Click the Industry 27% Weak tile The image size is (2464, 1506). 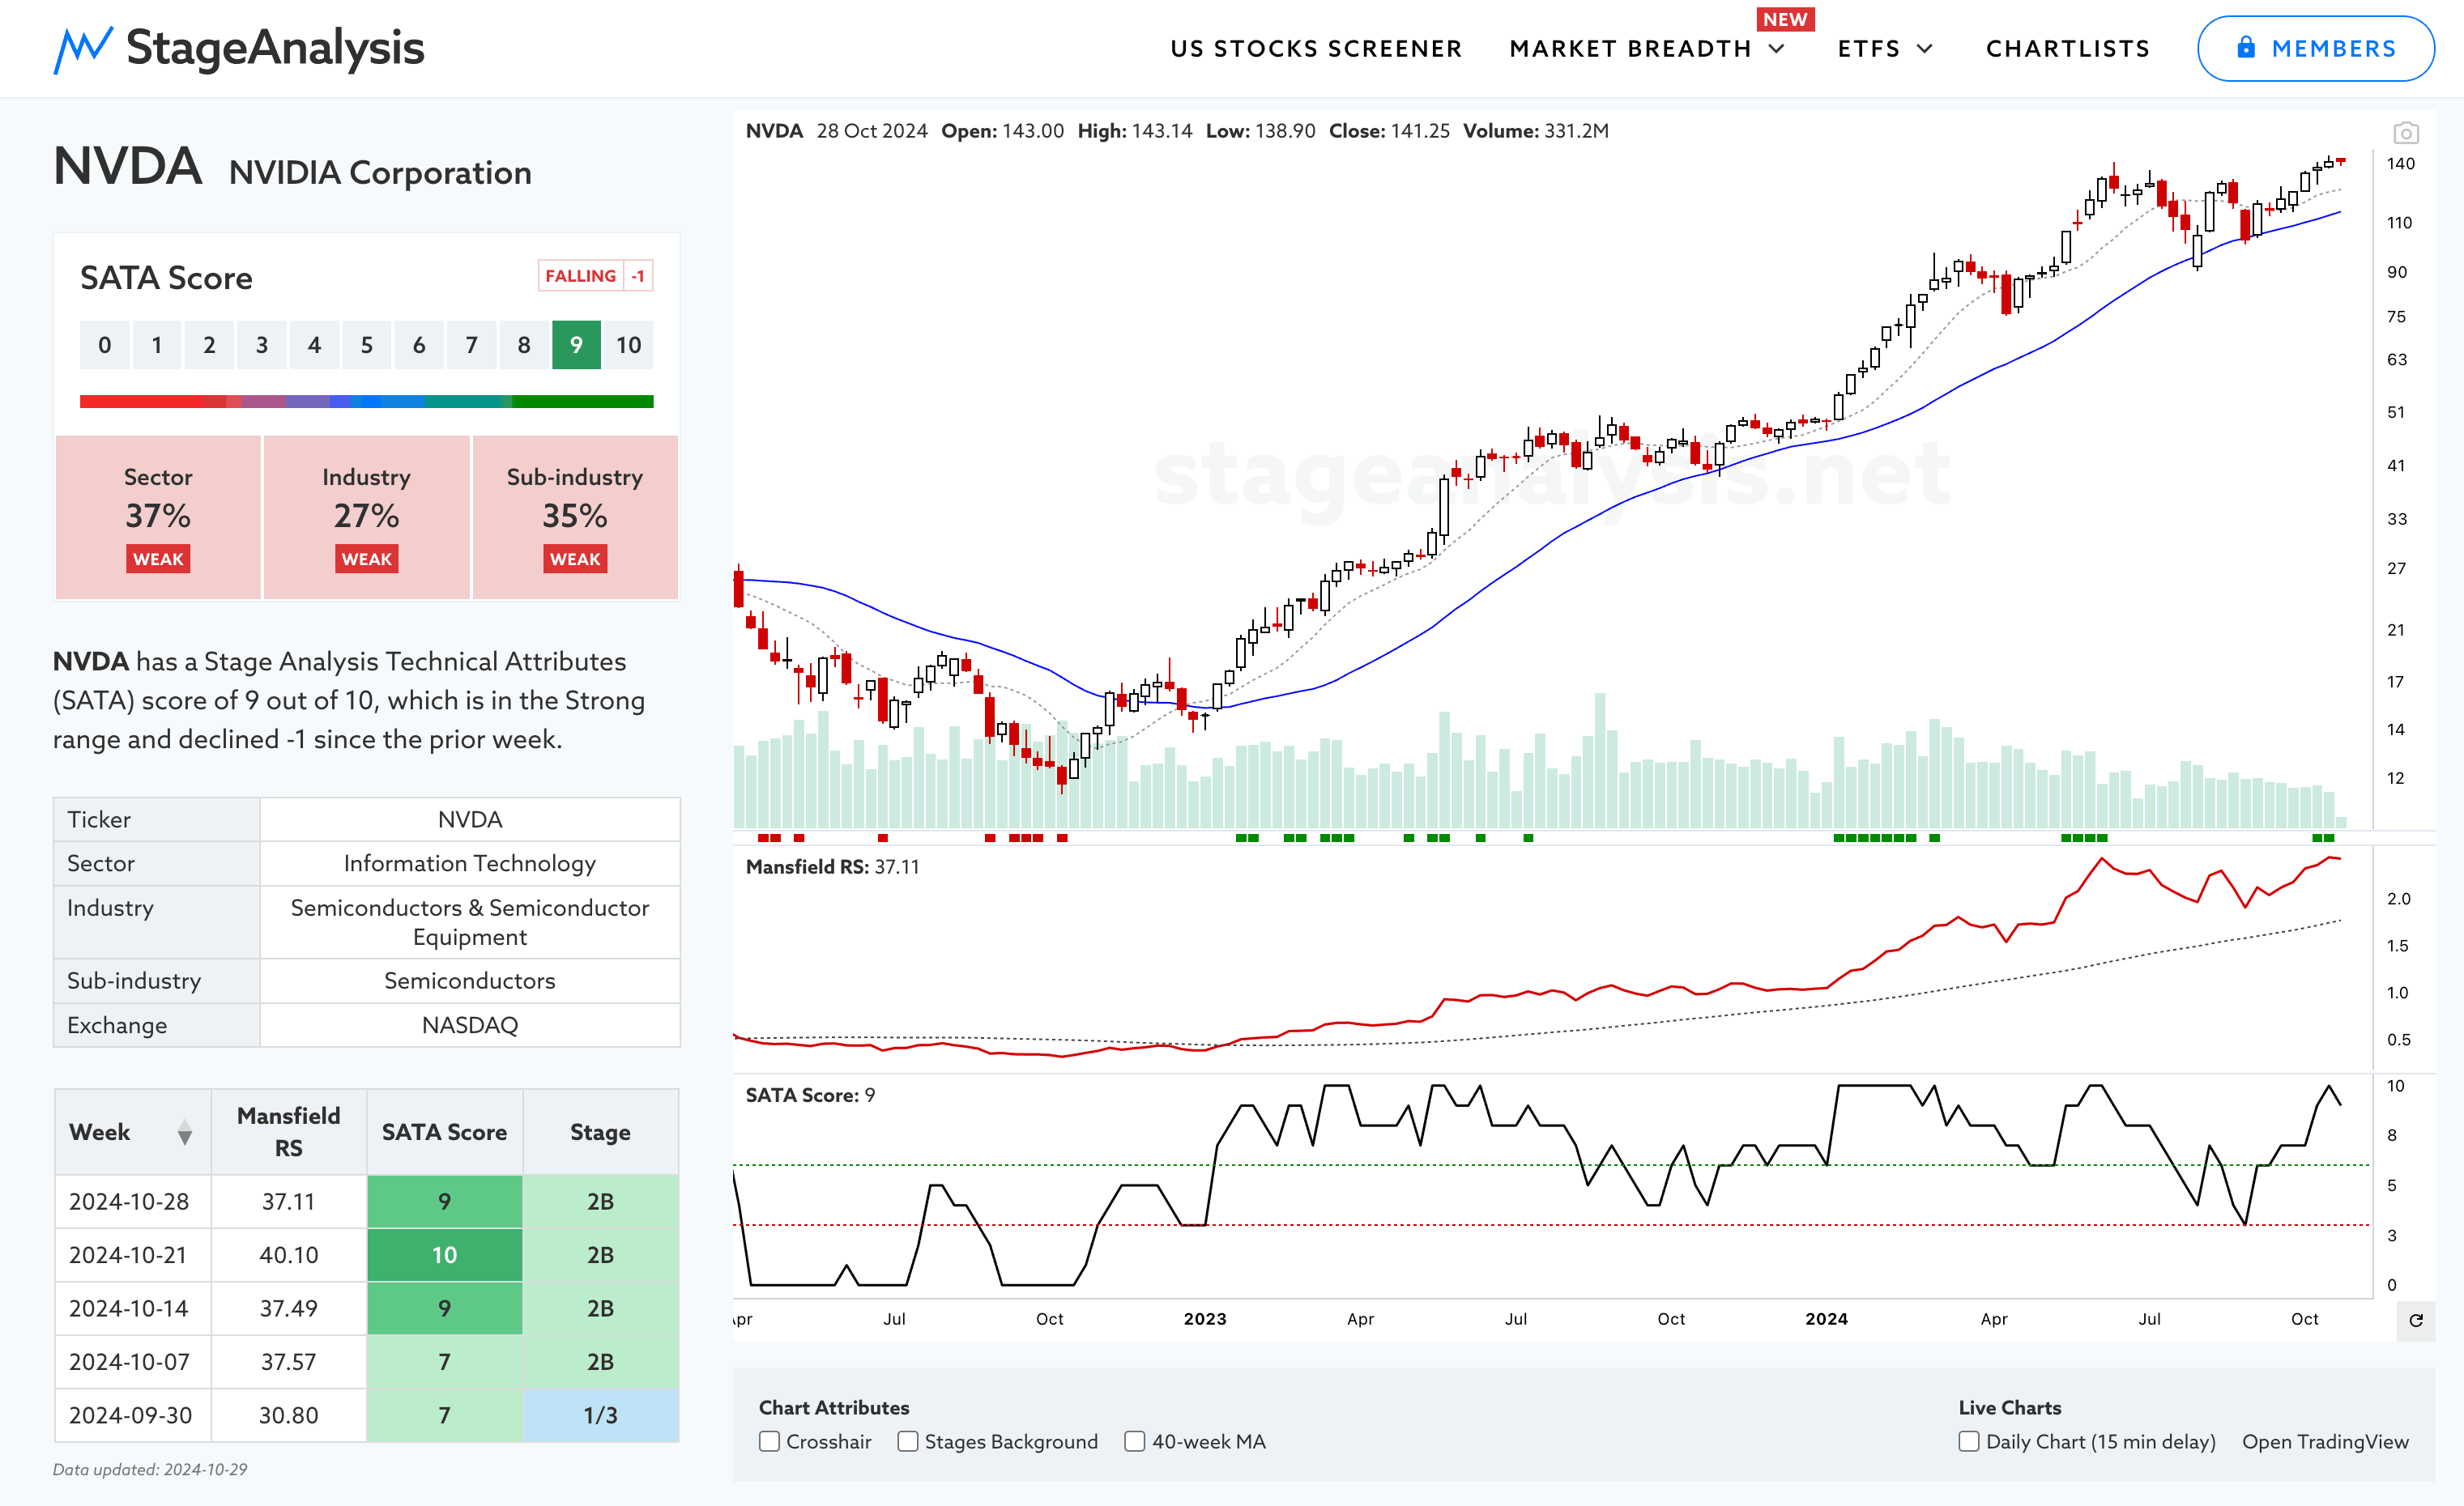point(366,517)
